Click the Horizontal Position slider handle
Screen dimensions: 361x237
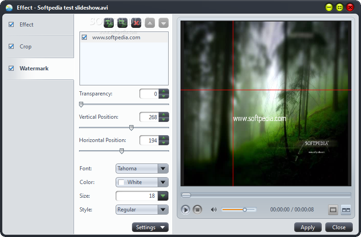point(122,151)
